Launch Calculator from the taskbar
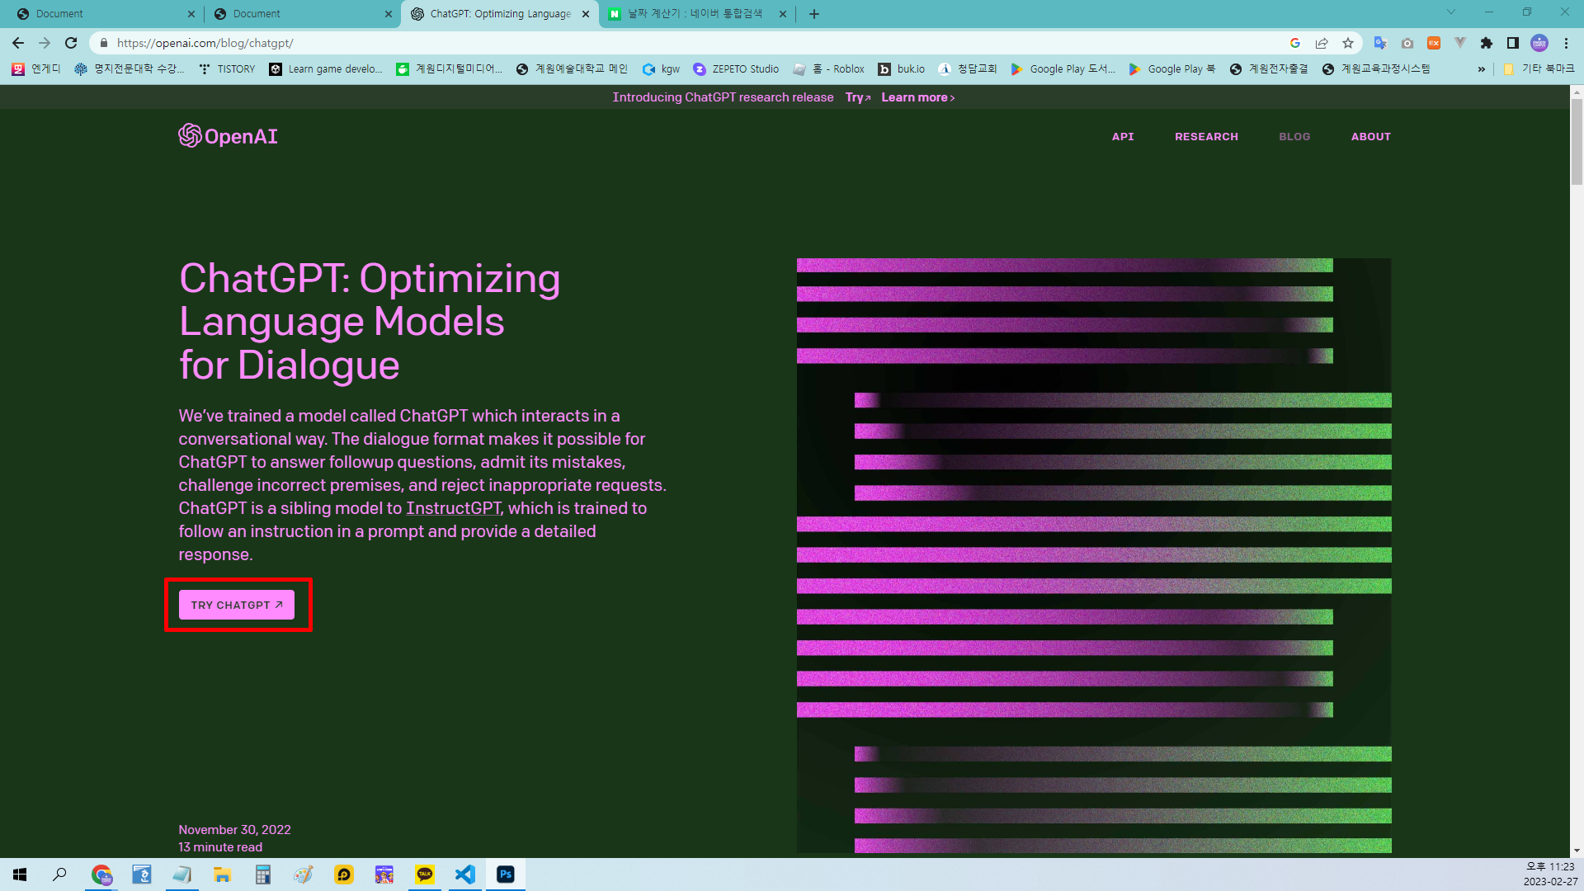Viewport: 1584px width, 891px height. [x=263, y=874]
